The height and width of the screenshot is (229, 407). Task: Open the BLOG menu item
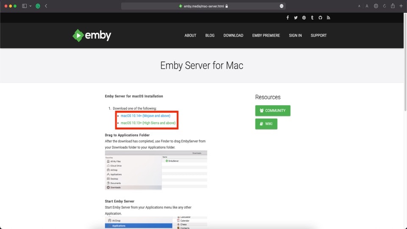[210, 36]
